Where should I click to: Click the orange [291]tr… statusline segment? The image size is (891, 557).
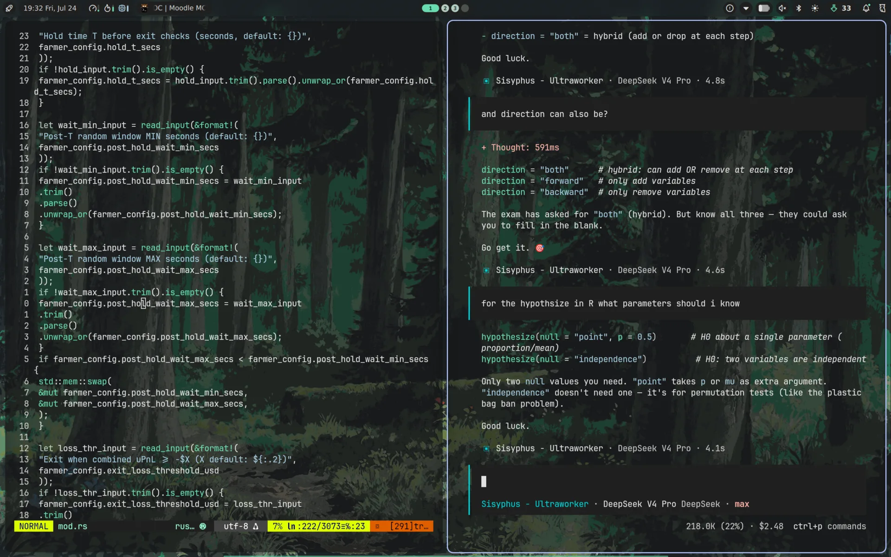pos(409,526)
